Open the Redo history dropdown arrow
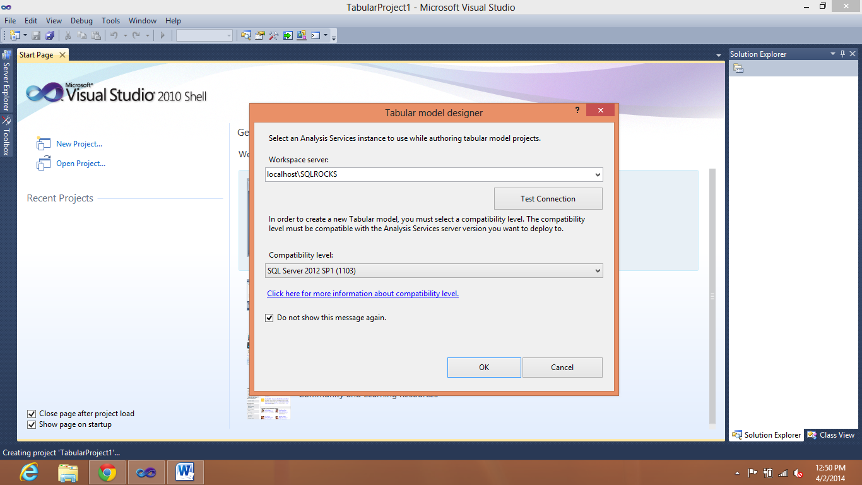862x485 pixels. click(147, 35)
